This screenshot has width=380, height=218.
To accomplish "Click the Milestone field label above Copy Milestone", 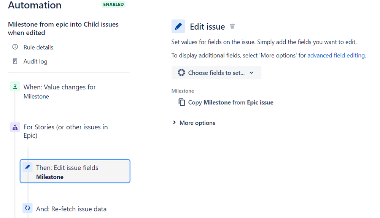I will point(183,91).
